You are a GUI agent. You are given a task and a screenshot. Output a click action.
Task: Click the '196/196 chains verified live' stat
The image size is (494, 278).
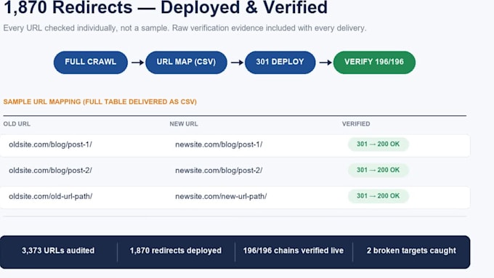293,250
